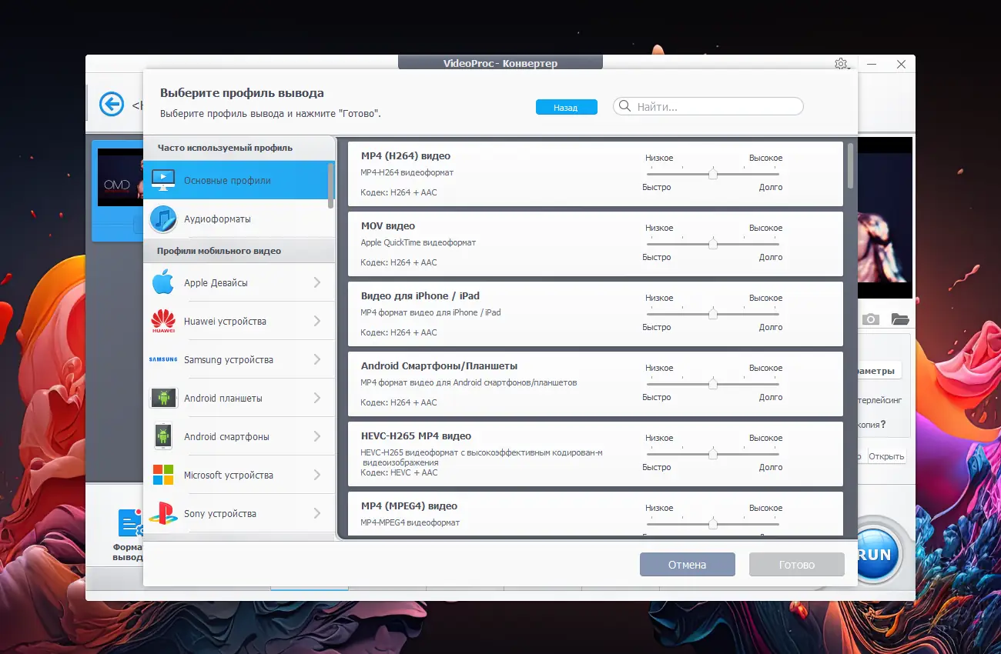The height and width of the screenshot is (654, 1001).
Task: Select Android Смартфоны/Планшеты profile title
Action: (x=439, y=366)
